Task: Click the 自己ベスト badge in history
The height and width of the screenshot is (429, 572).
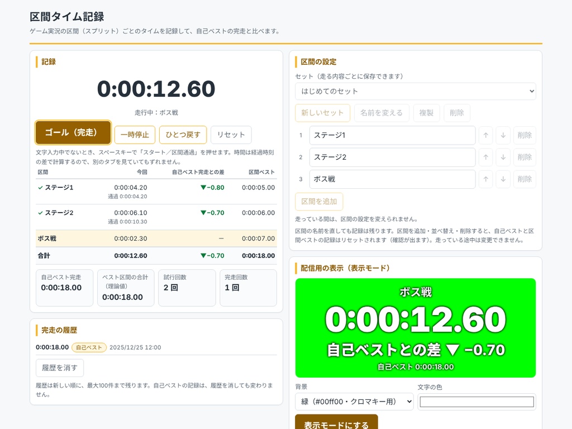Action: (x=89, y=347)
